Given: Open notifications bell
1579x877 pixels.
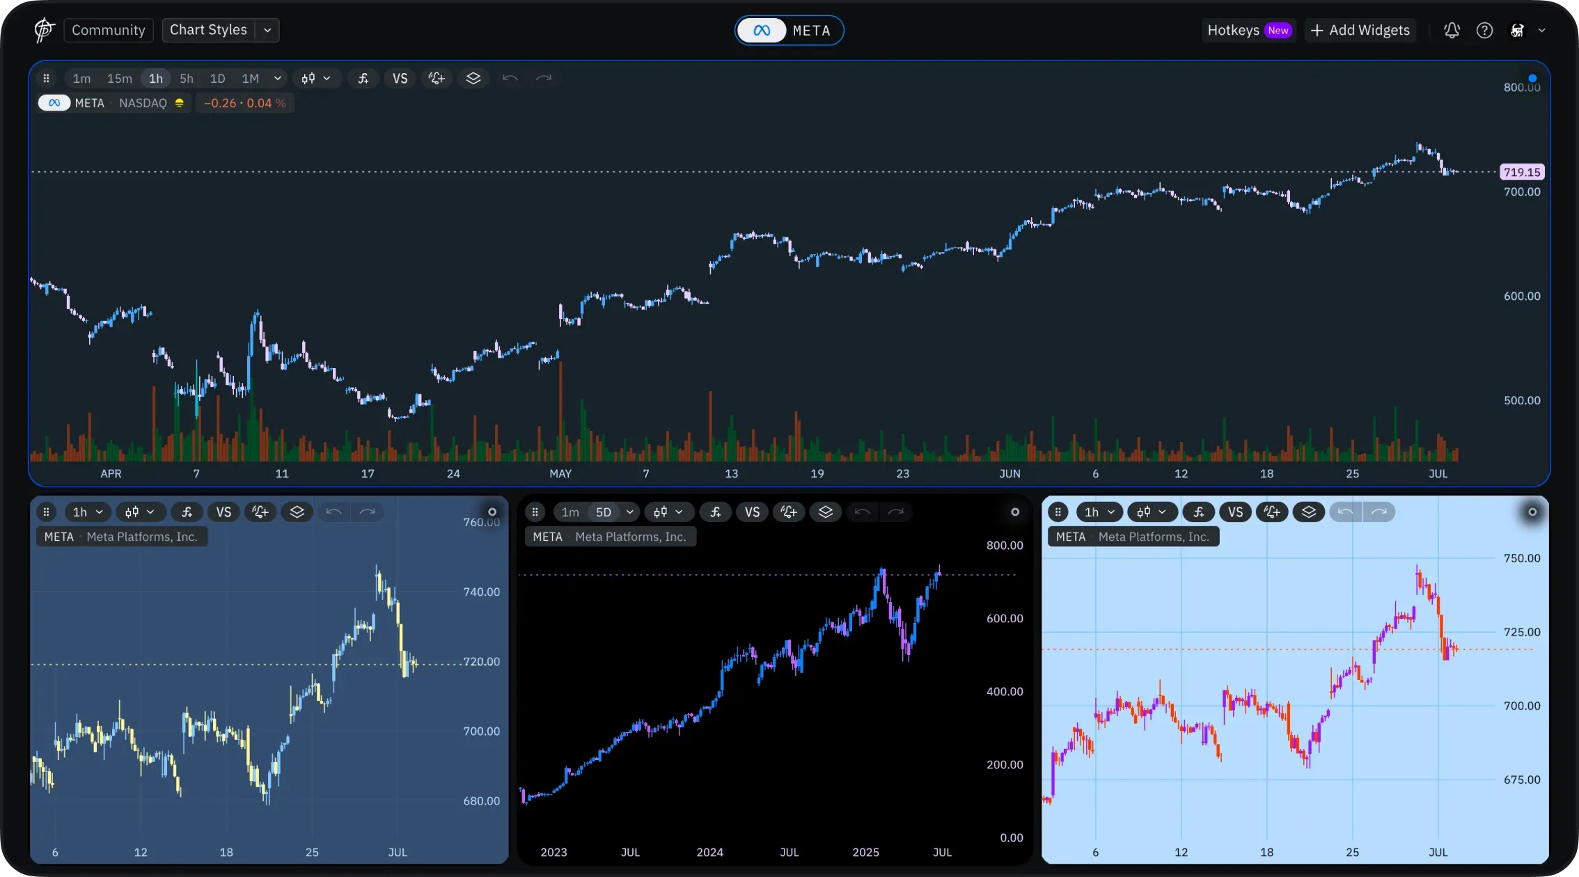Looking at the screenshot, I should pos(1452,30).
